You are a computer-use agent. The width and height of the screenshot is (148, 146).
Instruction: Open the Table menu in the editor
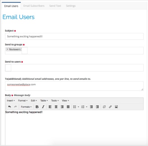[x=44, y=101]
